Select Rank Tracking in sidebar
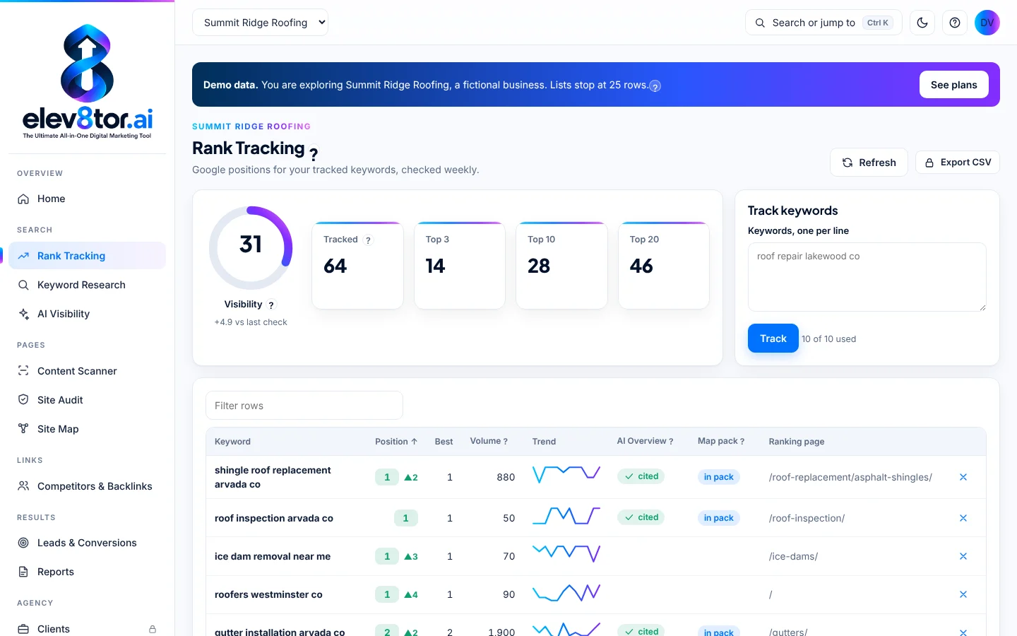This screenshot has width=1017, height=636. coord(87,256)
